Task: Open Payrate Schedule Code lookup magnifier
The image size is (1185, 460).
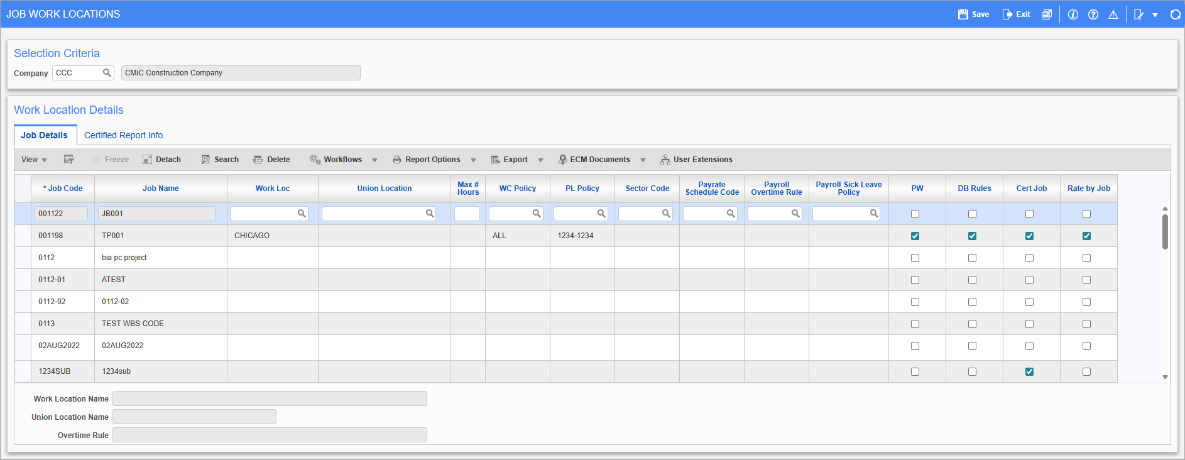Action: coord(731,214)
